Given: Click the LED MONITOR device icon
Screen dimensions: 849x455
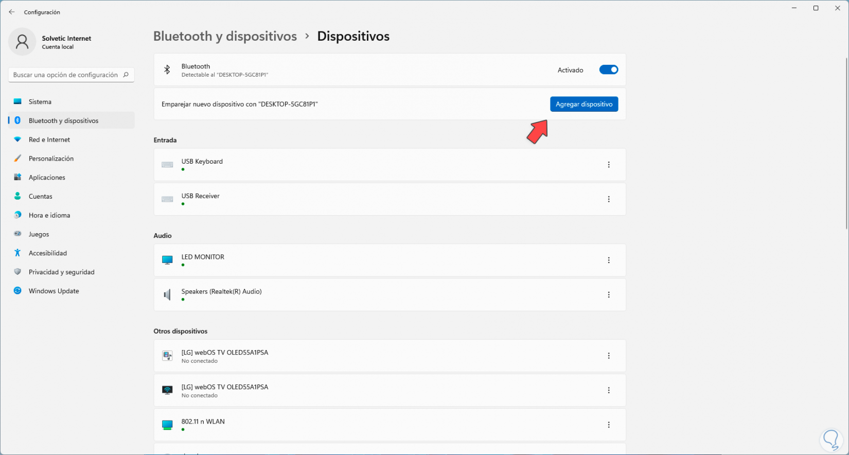Looking at the screenshot, I should point(167,260).
